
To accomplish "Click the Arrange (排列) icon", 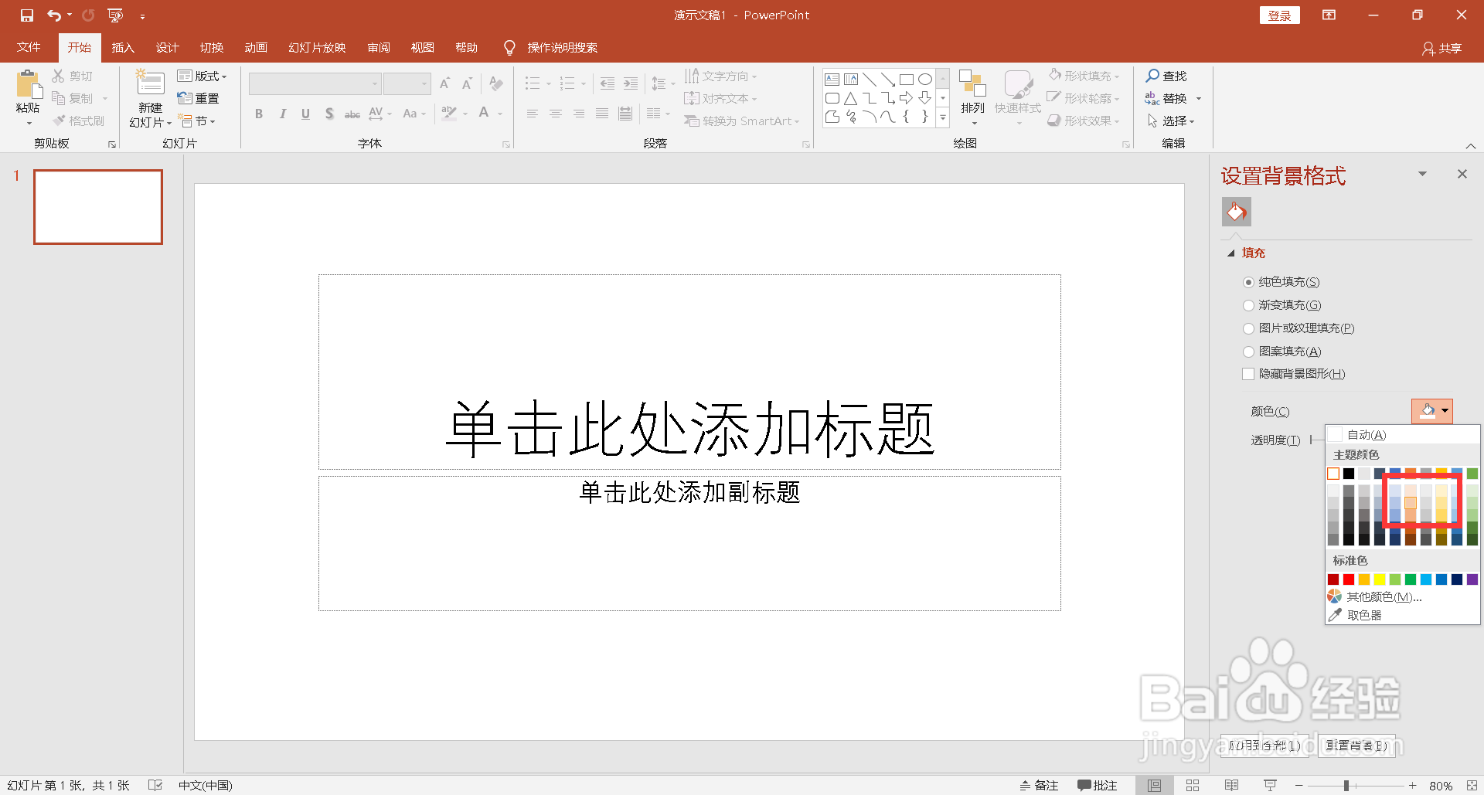I will [x=972, y=83].
